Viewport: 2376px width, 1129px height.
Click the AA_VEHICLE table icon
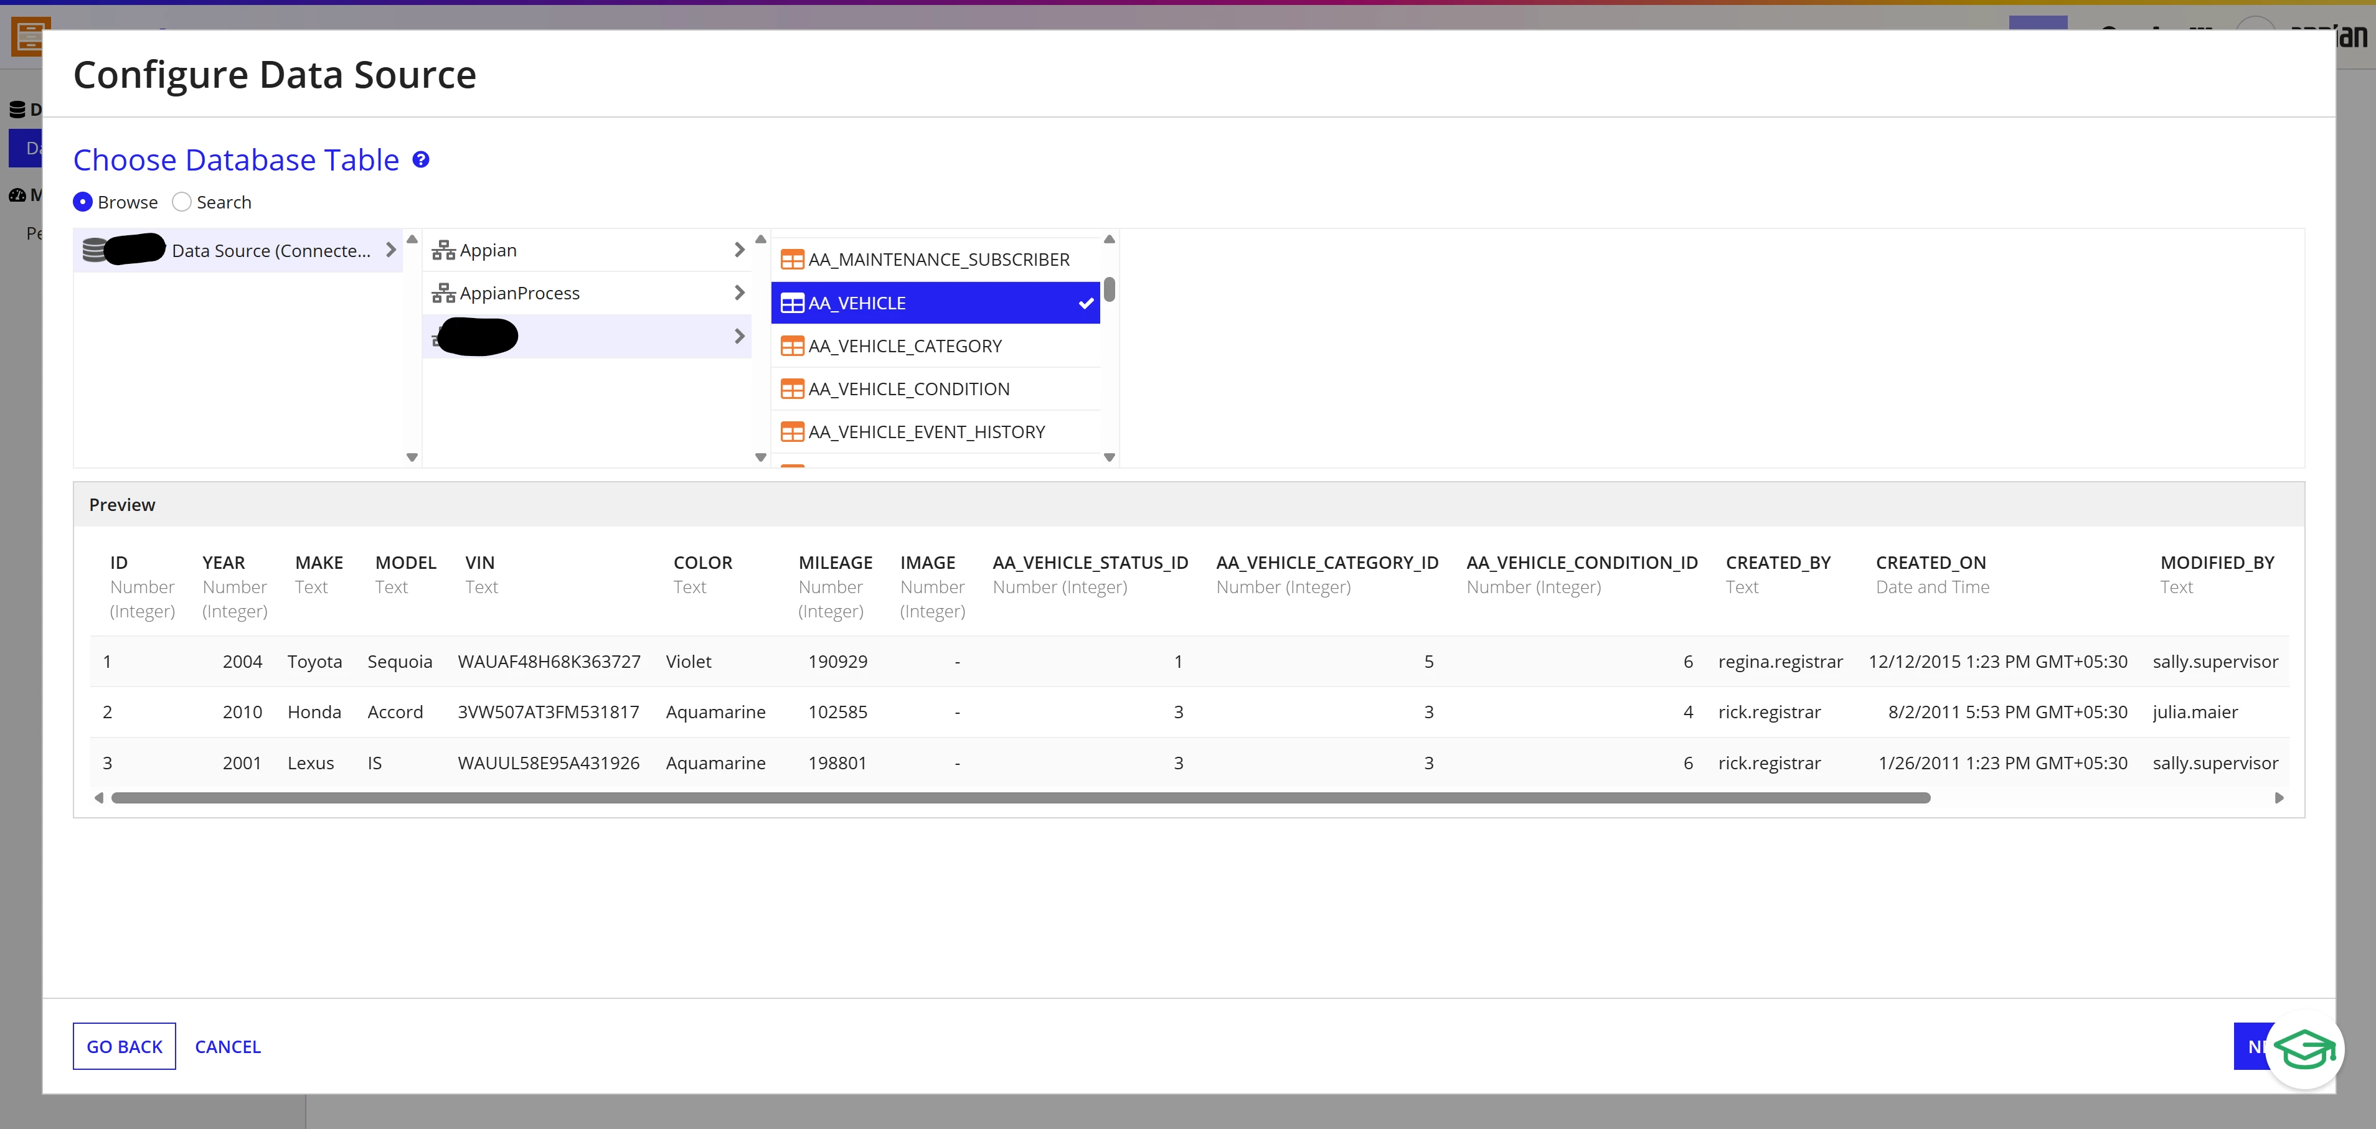tap(792, 303)
